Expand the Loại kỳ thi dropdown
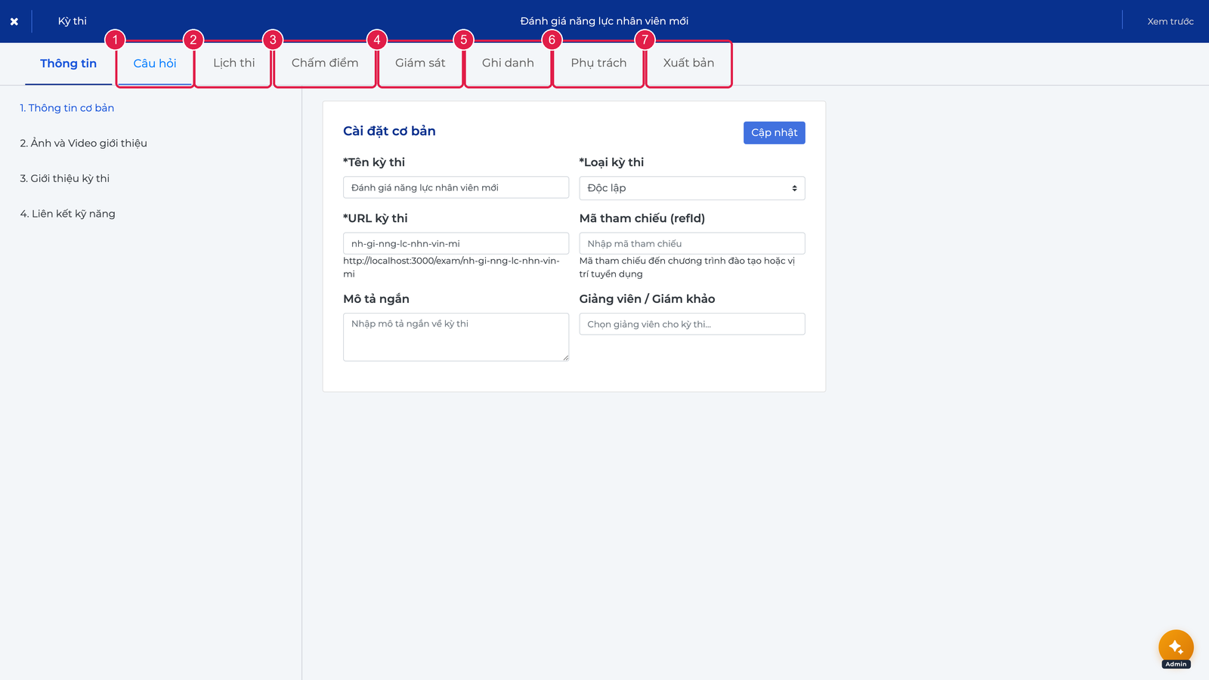The height and width of the screenshot is (680, 1209). (x=692, y=188)
